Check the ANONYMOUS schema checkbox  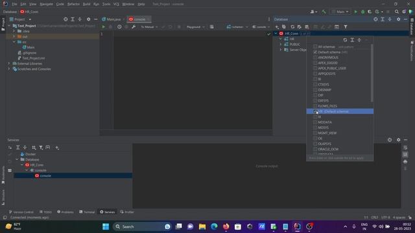[315, 58]
